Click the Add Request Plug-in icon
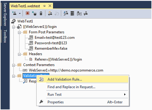 [79, 13]
